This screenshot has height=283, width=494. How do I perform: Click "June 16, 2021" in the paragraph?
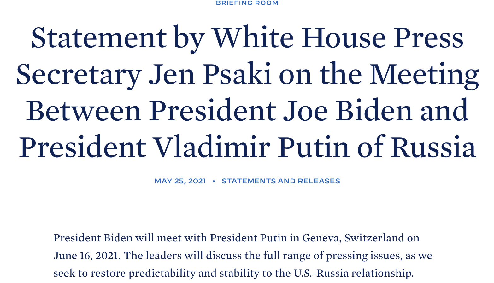point(86,255)
